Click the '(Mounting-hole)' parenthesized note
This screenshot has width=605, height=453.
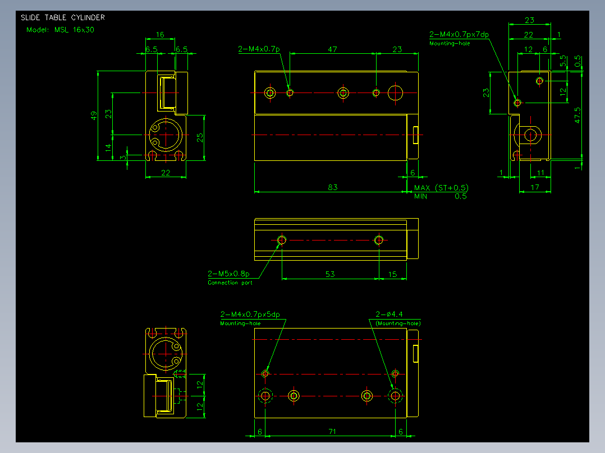[x=398, y=323]
